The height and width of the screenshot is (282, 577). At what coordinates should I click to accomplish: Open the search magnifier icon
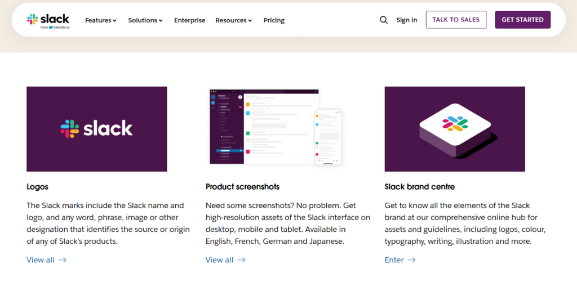coord(384,20)
